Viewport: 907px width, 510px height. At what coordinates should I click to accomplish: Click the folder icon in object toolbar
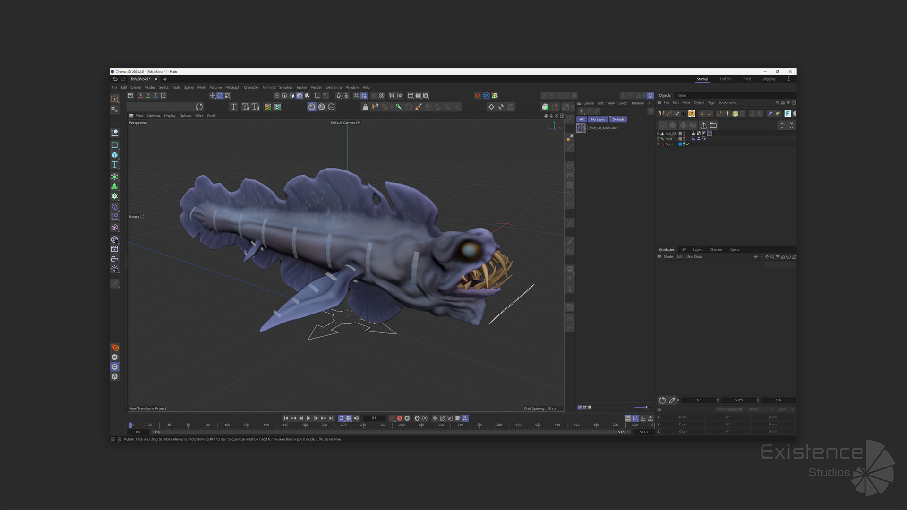click(713, 125)
